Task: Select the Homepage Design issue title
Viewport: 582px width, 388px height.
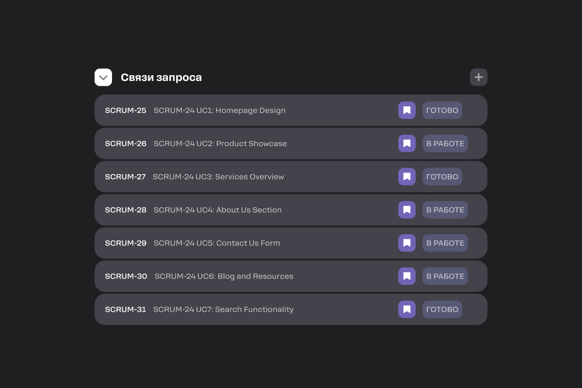Action: tap(220, 111)
